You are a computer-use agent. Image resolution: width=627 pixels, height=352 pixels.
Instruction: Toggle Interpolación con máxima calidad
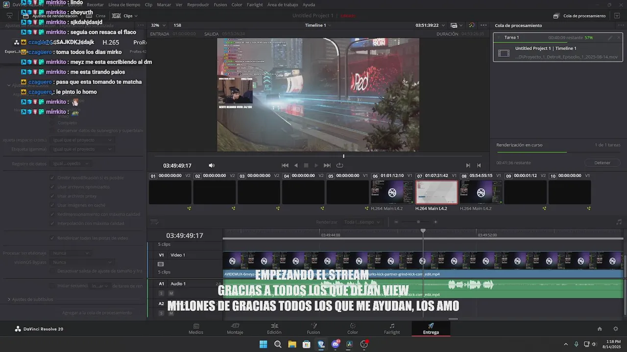[52, 223]
